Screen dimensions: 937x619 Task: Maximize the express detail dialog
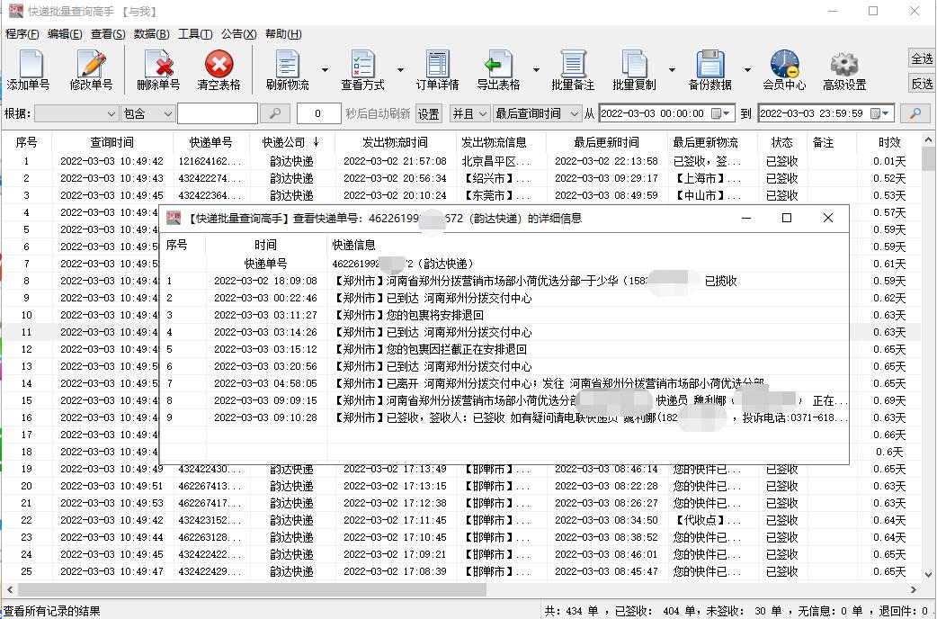[787, 219]
